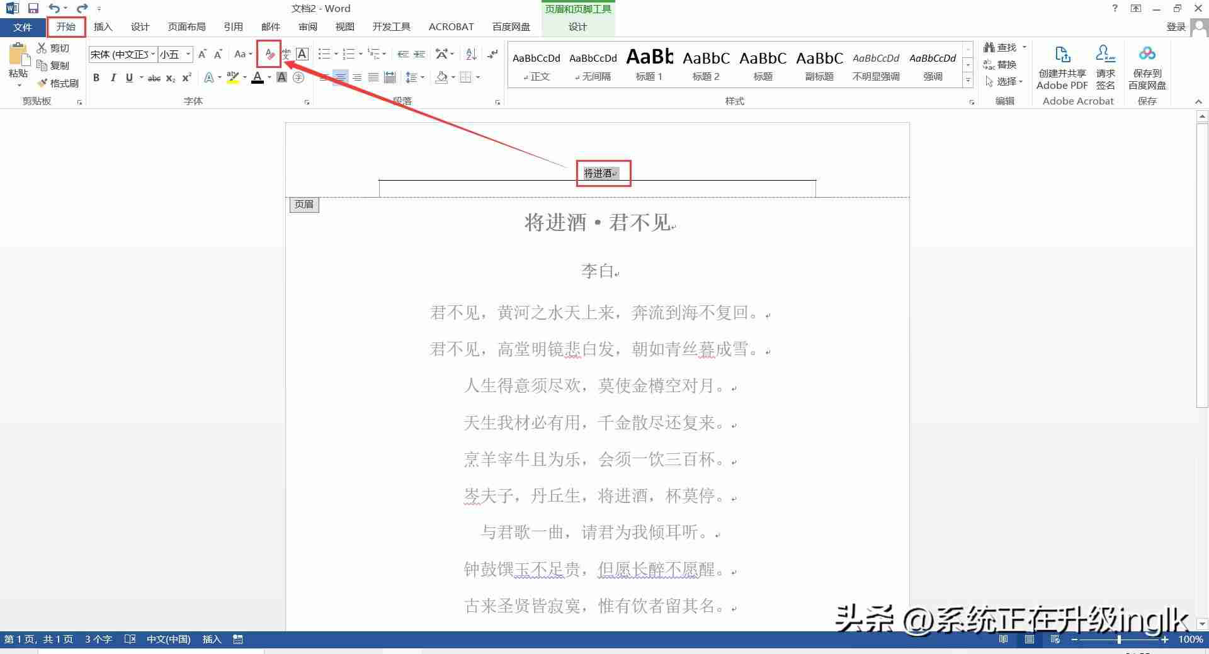1209x654 pixels.
Task: Click the Cut (剪切) scissors button
Action: click(53, 48)
